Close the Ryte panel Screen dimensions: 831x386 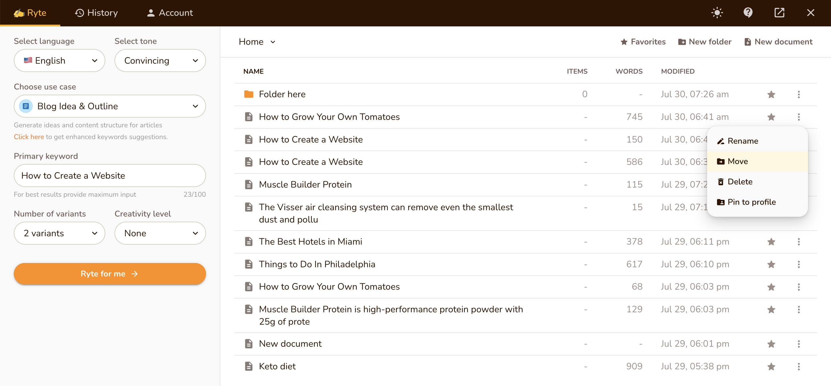[810, 13]
